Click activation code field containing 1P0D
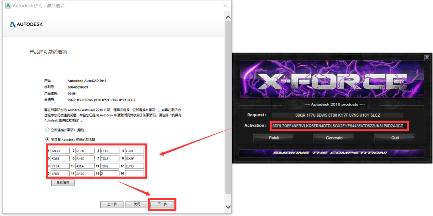 [60, 173]
